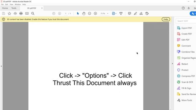
Task: Open Organize Pages tool
Action: coord(187,58)
